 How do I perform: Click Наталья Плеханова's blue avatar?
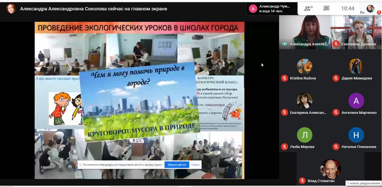[356, 135]
